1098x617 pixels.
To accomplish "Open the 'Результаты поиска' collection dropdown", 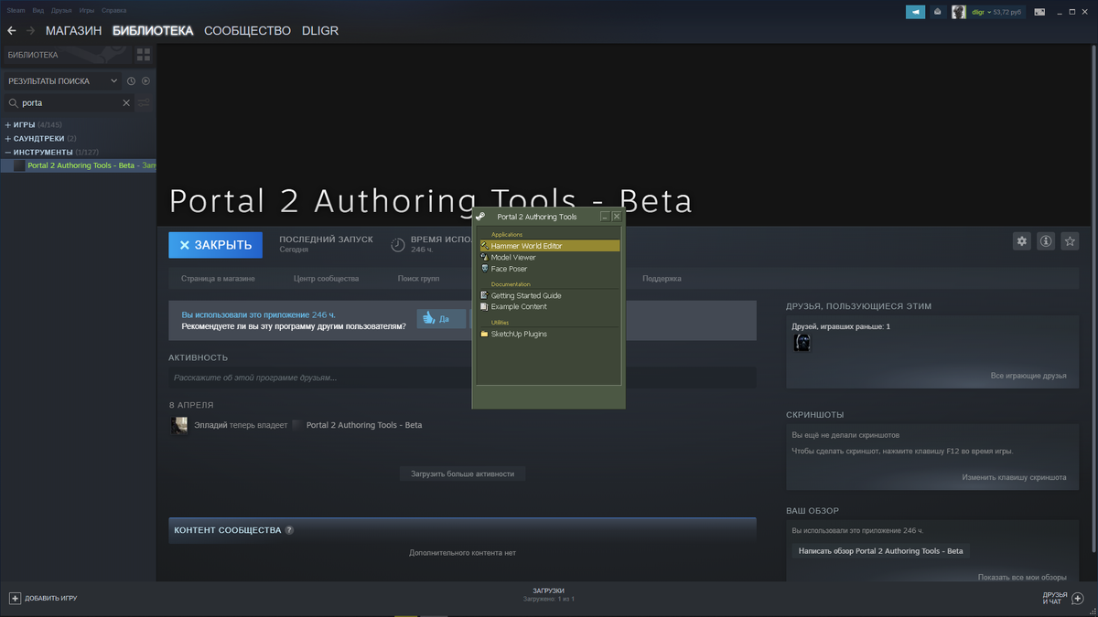I will (63, 80).
